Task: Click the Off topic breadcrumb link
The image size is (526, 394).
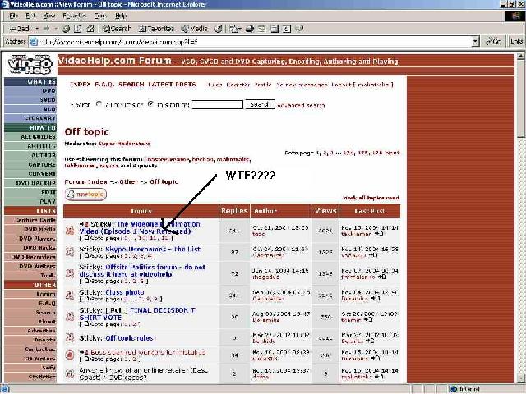Action: (164, 182)
